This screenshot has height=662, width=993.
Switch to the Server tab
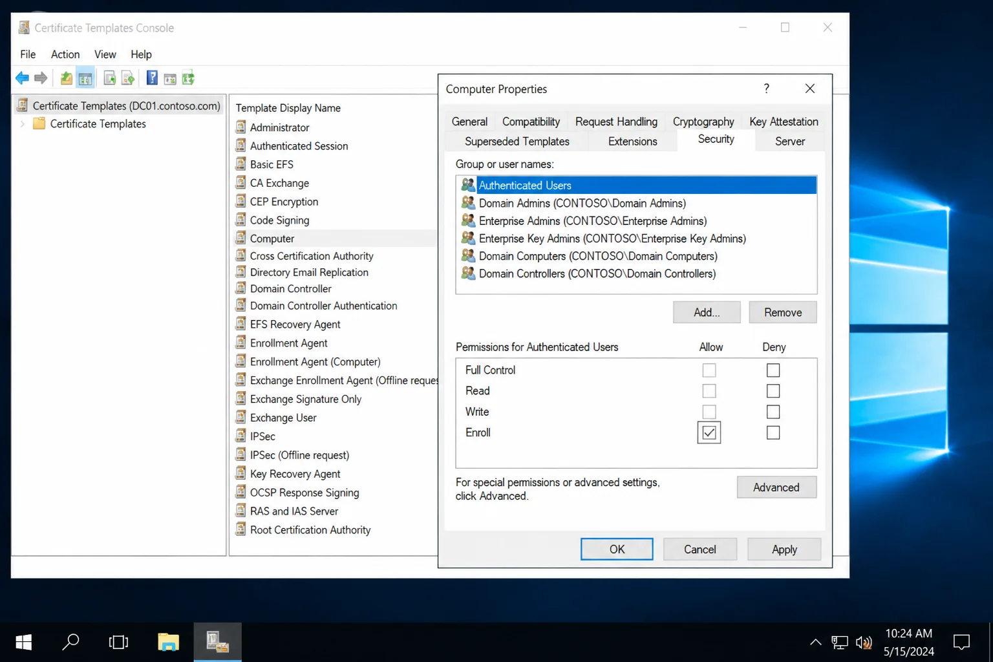coord(790,141)
